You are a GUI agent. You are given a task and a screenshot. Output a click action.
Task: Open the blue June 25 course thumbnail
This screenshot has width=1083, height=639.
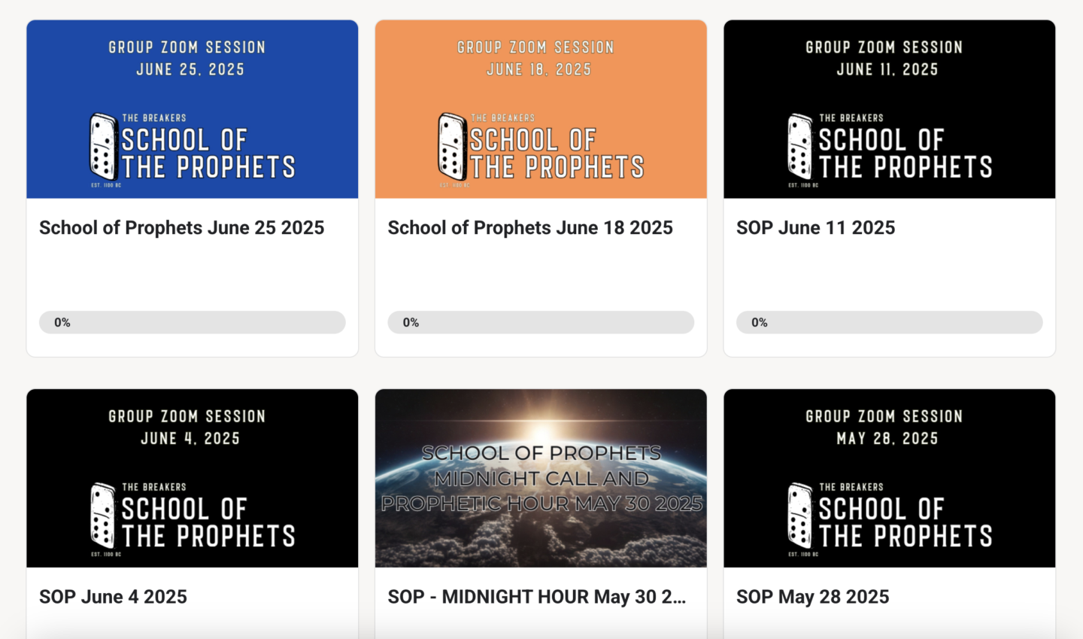coord(192,109)
